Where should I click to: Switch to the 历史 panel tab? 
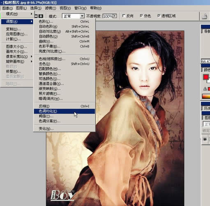[x=206, y=109]
